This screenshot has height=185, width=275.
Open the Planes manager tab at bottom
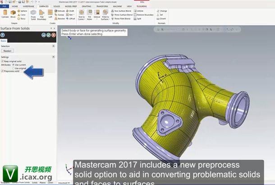coord(42,183)
